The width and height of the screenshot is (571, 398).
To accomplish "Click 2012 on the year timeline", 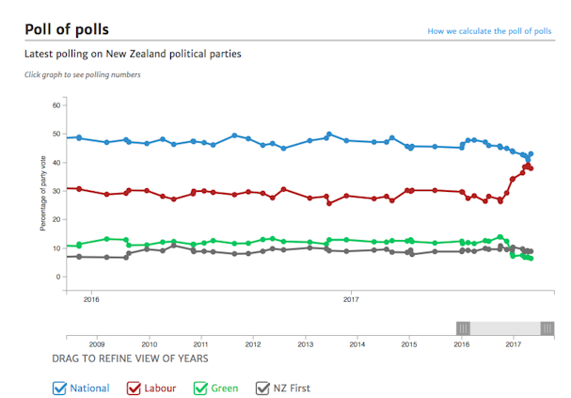I will click(253, 345).
